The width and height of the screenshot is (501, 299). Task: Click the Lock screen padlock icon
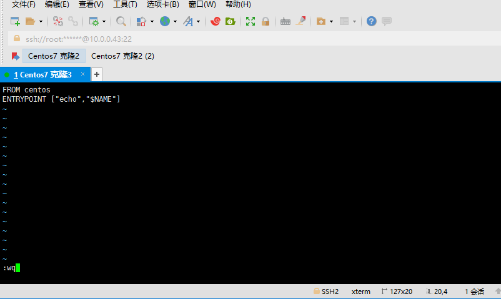pyautogui.click(x=265, y=21)
